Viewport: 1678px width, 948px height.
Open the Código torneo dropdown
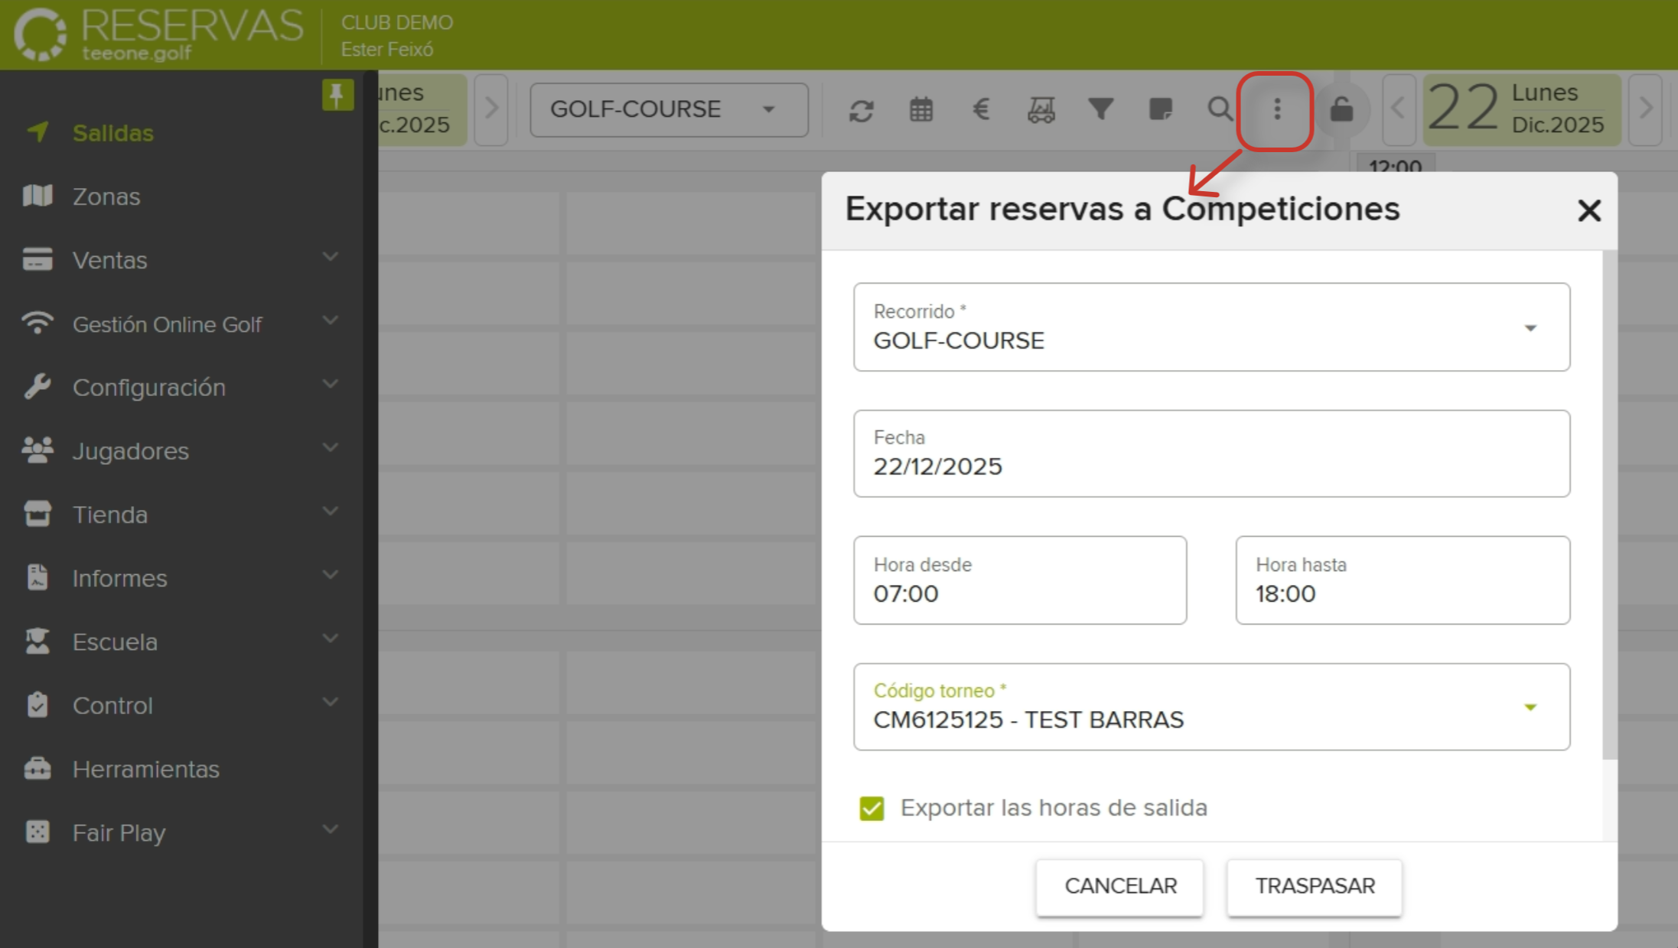[1530, 706]
